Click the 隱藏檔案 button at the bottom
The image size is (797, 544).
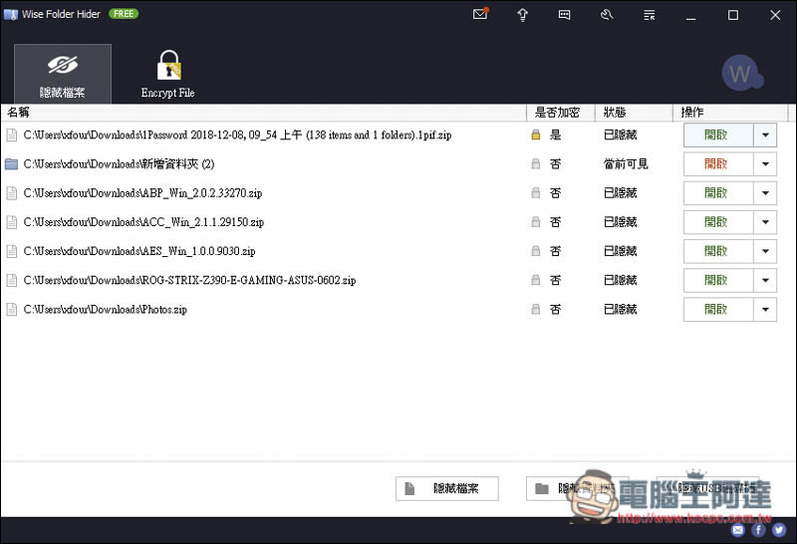446,488
